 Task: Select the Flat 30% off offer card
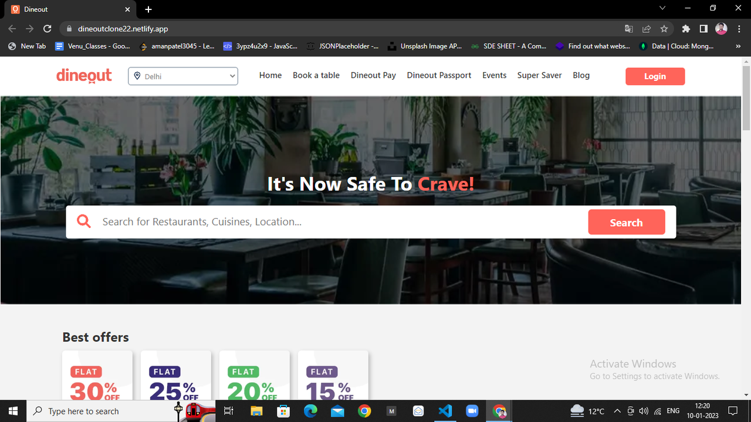coord(97,375)
